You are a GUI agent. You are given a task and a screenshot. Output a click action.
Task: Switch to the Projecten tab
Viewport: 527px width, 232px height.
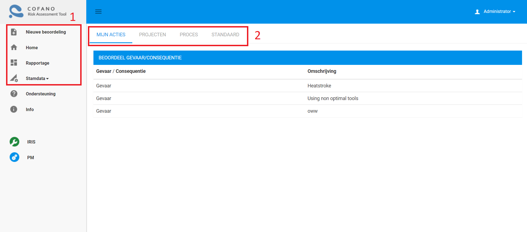coord(152,35)
